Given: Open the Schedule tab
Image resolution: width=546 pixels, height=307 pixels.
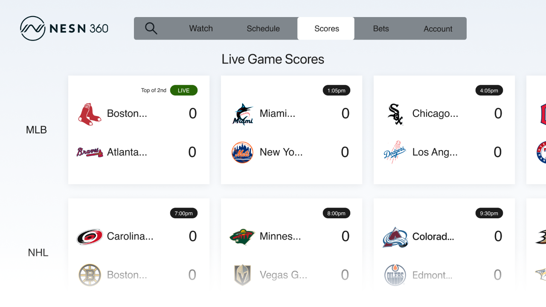Looking at the screenshot, I should 263,28.
